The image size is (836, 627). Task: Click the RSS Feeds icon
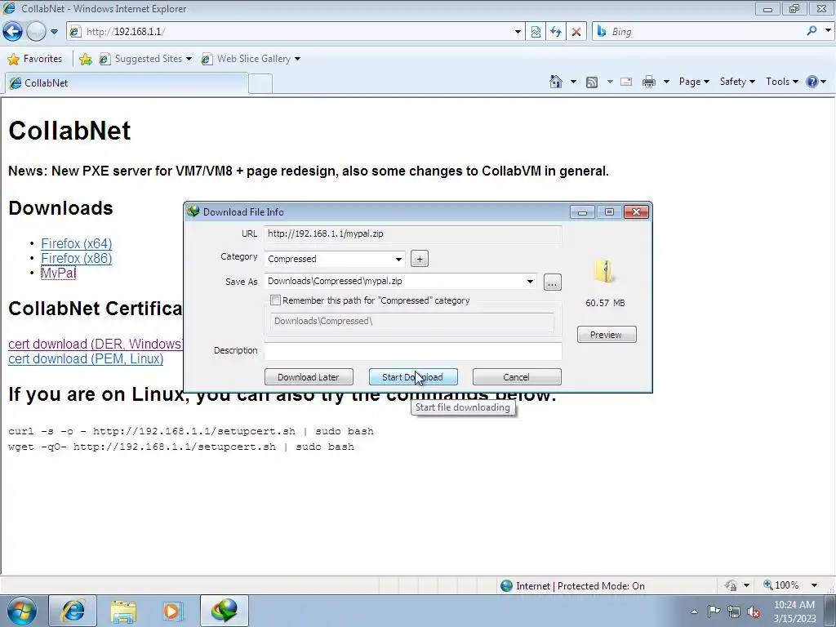(591, 82)
